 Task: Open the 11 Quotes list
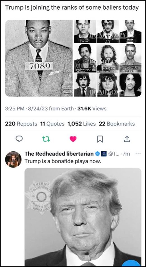[52, 124]
